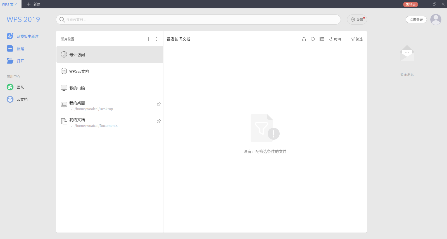Restore the window using the restore button
The image size is (447, 239).
point(434,4)
